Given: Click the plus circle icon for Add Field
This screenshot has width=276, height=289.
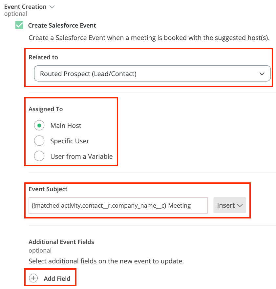Looking at the screenshot, I should click(x=33, y=279).
